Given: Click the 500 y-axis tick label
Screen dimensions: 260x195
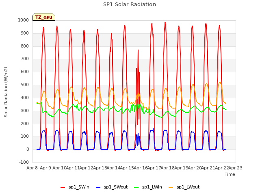Looking at the screenshot, I should coord(25,85).
